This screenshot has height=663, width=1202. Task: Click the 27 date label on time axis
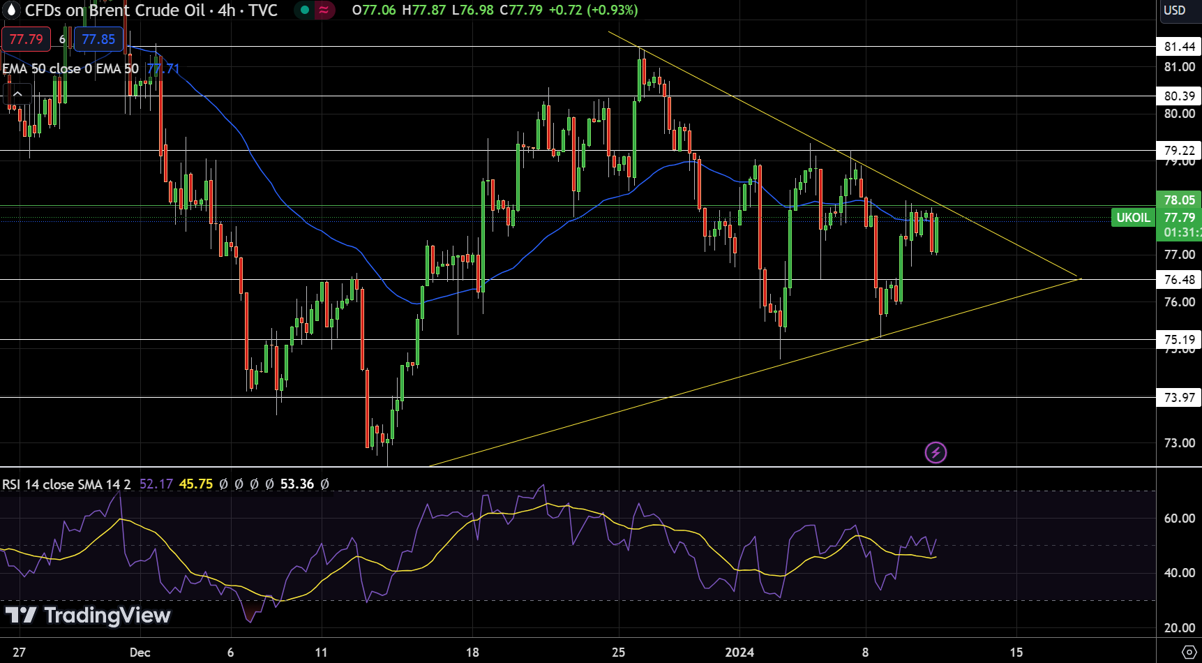point(19,652)
